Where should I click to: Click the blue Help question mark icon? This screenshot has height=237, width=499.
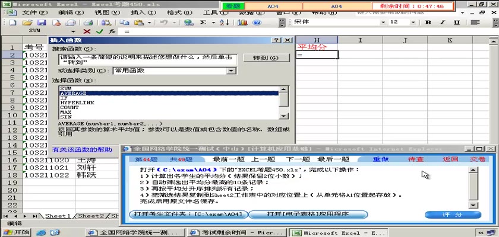tap(257, 23)
